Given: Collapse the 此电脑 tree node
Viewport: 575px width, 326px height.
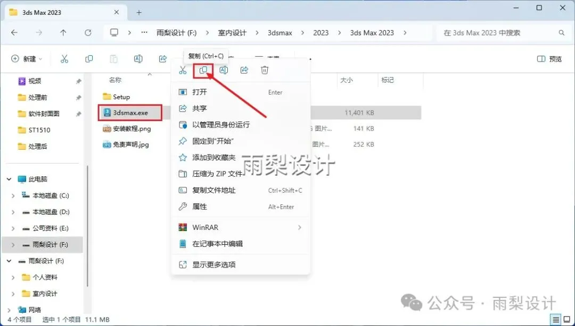Looking at the screenshot, I should point(9,179).
